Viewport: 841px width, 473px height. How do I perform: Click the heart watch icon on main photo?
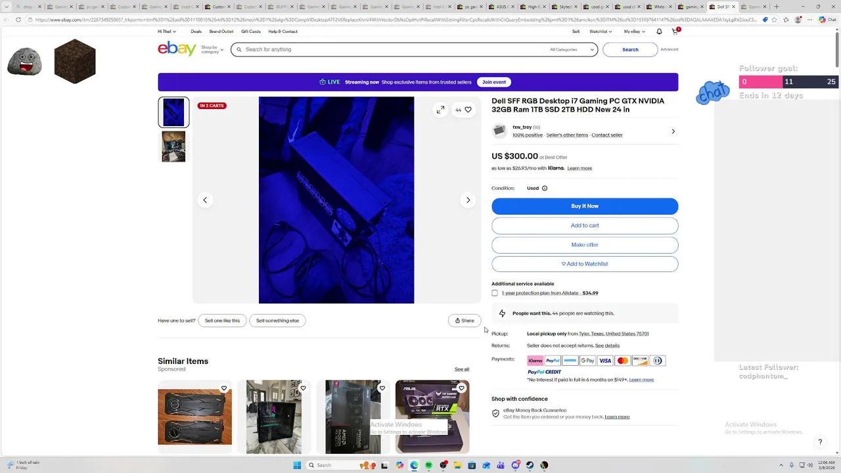(x=468, y=110)
